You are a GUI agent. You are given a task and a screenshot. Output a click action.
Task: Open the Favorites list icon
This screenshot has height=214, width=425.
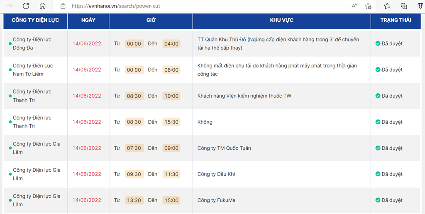point(387,6)
